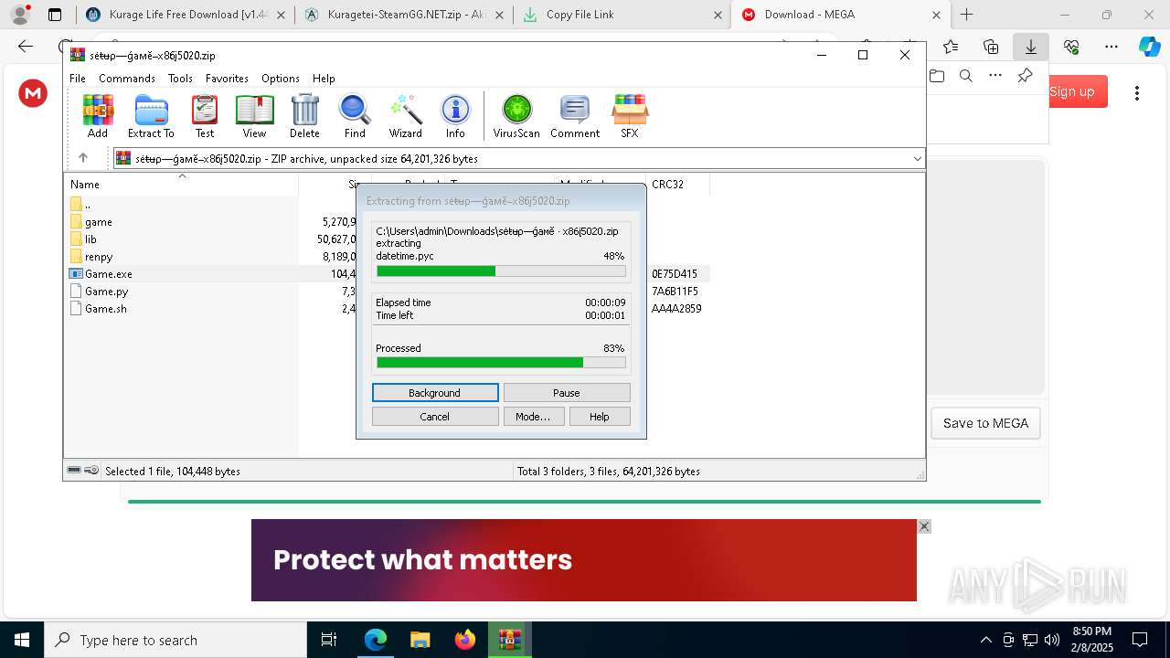
Task: Go back in the browser
Action: point(26,47)
